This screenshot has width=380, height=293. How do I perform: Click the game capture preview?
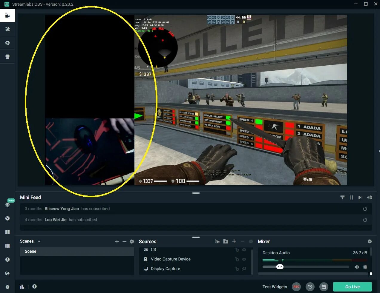pyautogui.click(x=241, y=100)
